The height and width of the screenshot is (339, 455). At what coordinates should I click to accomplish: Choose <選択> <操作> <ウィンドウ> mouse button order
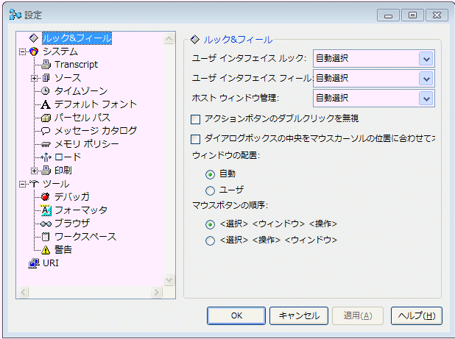pos(211,240)
